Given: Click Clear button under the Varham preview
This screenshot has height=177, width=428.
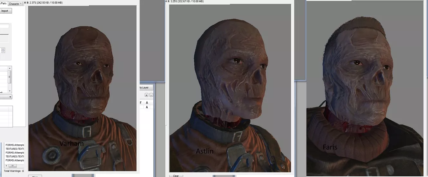Looking at the screenshot, I should pyautogui.click(x=35, y=176).
